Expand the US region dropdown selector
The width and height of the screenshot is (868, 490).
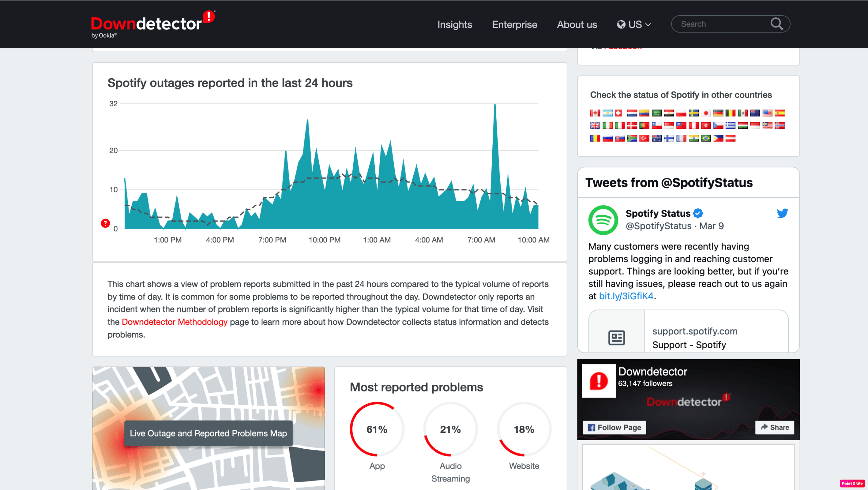pyautogui.click(x=633, y=24)
